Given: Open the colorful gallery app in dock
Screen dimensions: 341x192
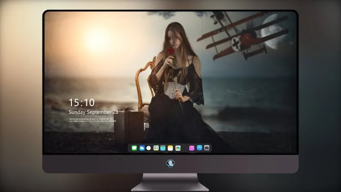Looking at the screenshot, I should pyautogui.click(x=178, y=148).
